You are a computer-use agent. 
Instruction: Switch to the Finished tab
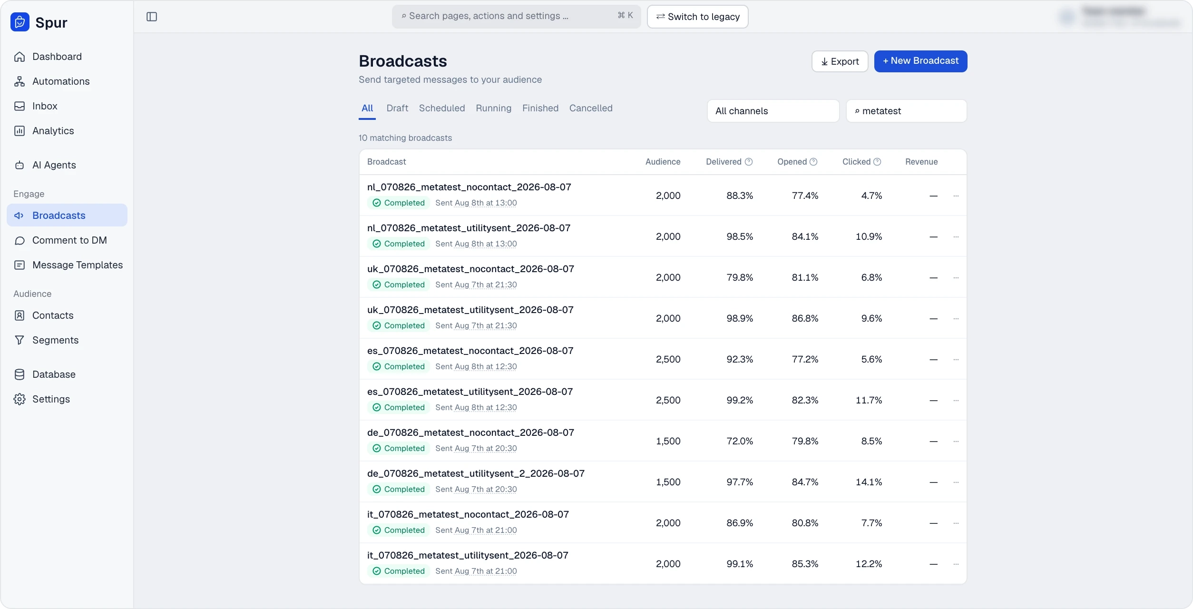click(540, 108)
